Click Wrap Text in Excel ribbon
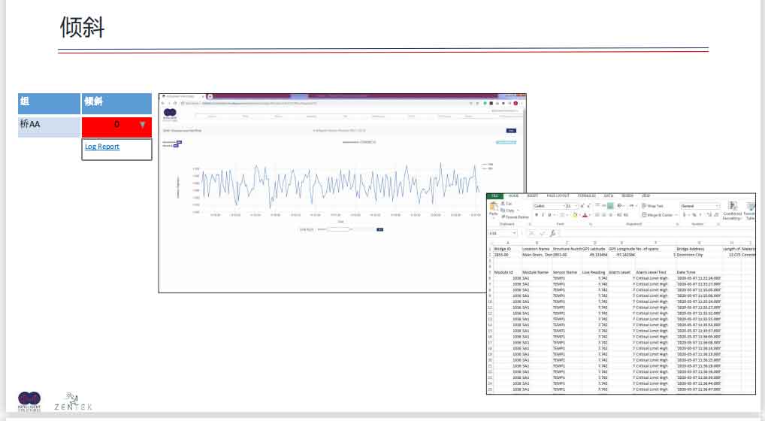The height and width of the screenshot is (421, 765). click(653, 206)
